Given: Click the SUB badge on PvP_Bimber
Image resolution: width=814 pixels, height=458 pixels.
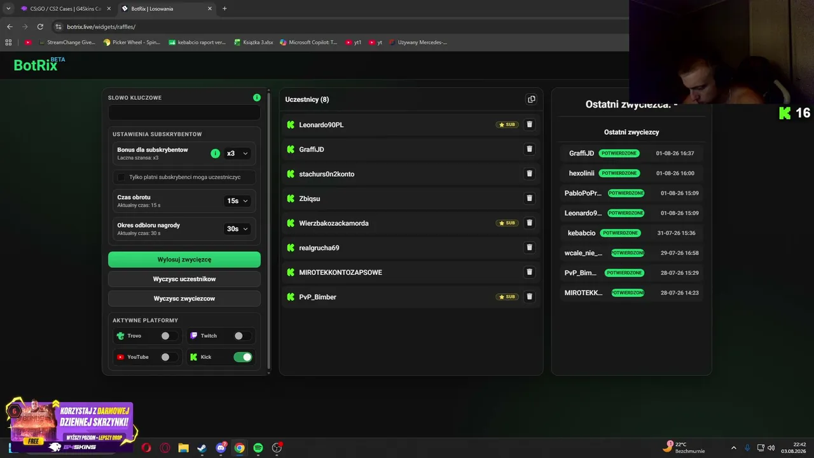Looking at the screenshot, I should 507,296.
